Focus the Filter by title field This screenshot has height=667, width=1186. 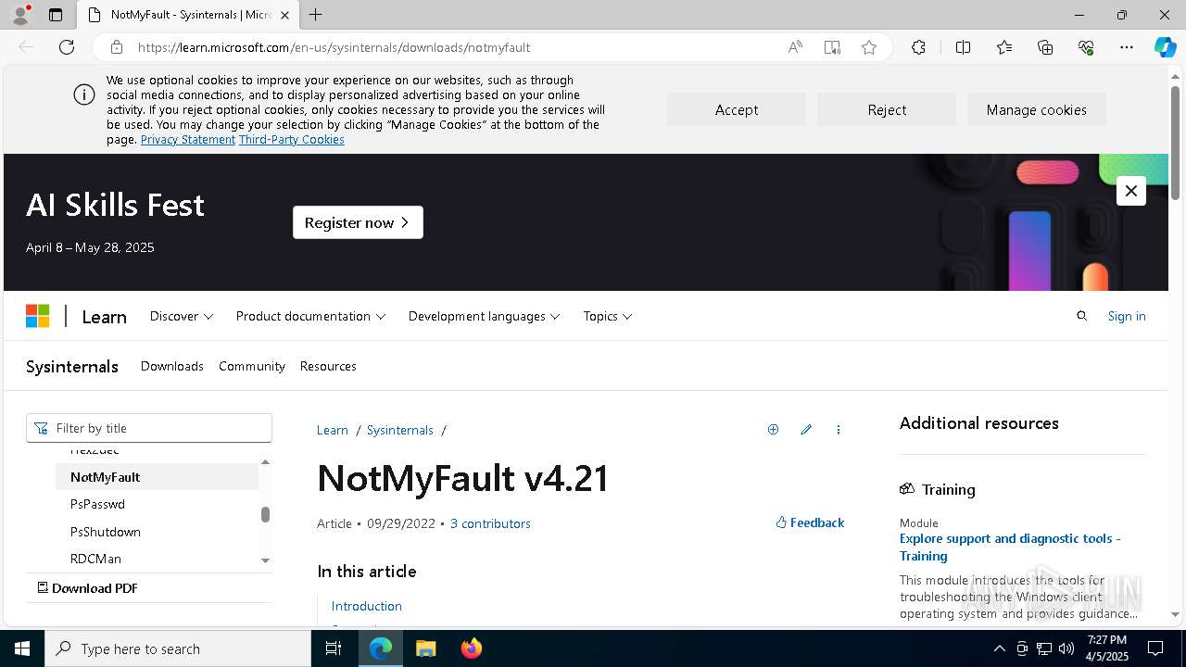pos(149,428)
